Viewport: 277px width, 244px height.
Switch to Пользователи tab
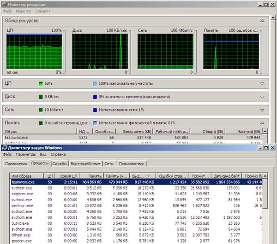[132, 164]
